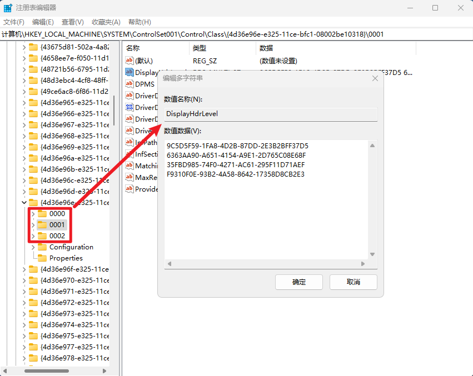The height and width of the screenshot is (376, 473).
Task: Open the 查看(V) menu
Action: click(x=72, y=22)
